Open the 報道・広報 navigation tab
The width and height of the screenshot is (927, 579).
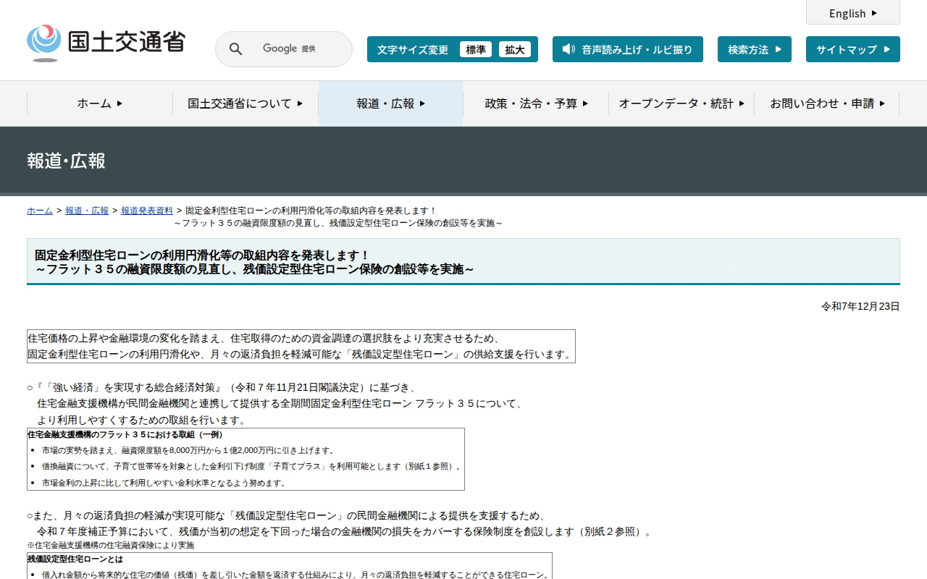[390, 103]
